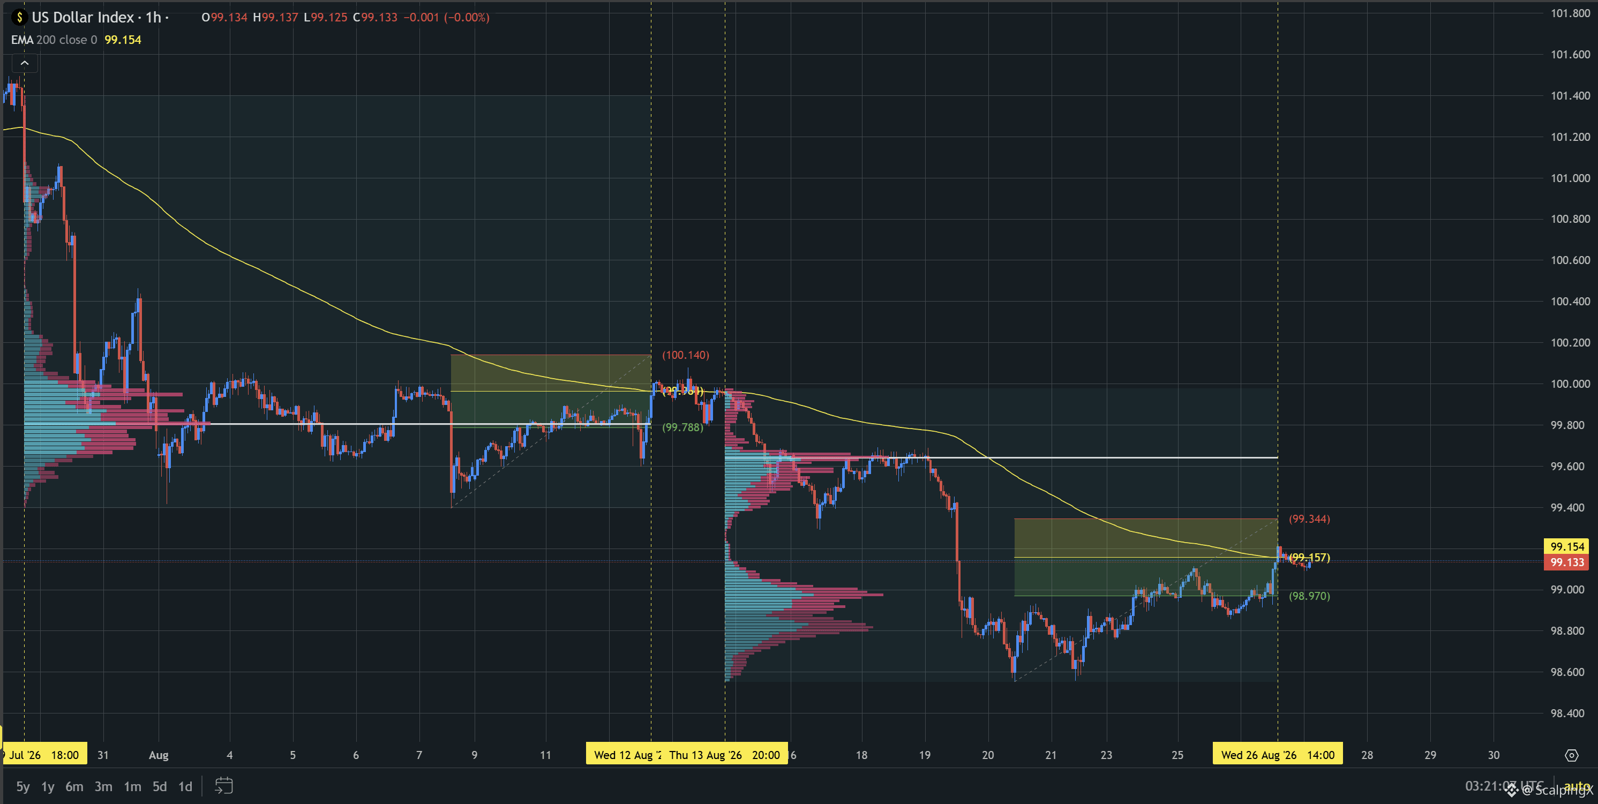The width and height of the screenshot is (1598, 804).
Task: Click the yellow EMA value 99.154 in legend
Action: (123, 40)
